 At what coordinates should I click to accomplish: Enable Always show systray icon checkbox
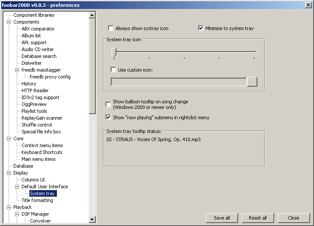111,28
